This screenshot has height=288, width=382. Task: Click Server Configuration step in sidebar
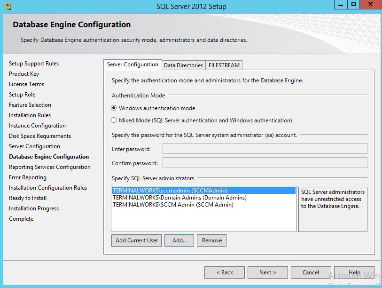click(34, 146)
